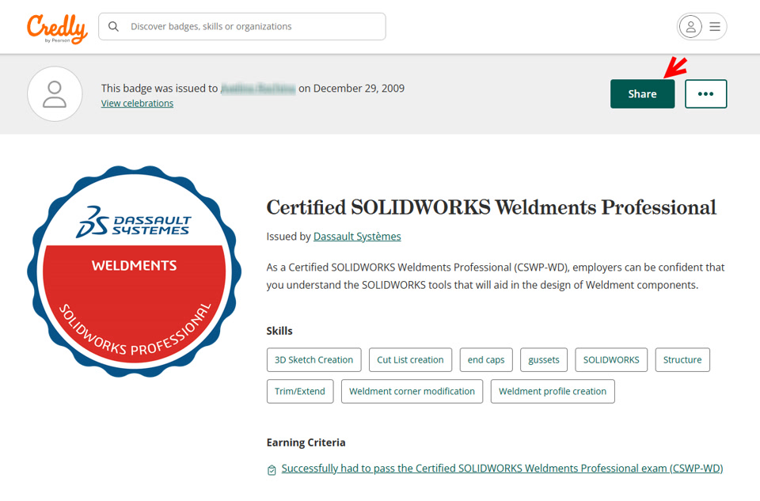Image resolution: width=760 pixels, height=501 pixels.
Task: Click the Share button
Action: (x=642, y=93)
